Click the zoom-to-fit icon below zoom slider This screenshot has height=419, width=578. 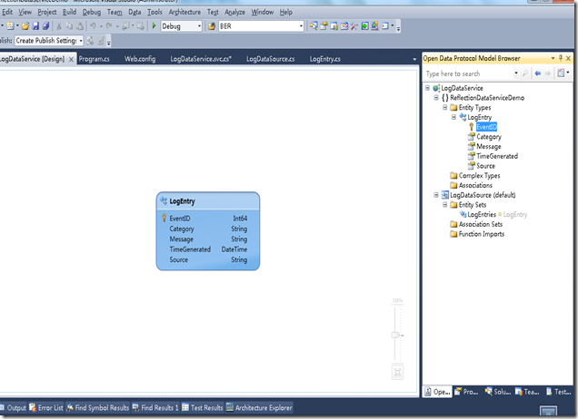(396, 372)
